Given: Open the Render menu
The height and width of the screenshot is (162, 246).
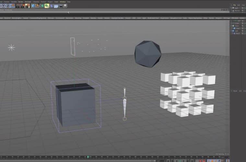Looking at the screenshot, I should [x=21, y=2].
